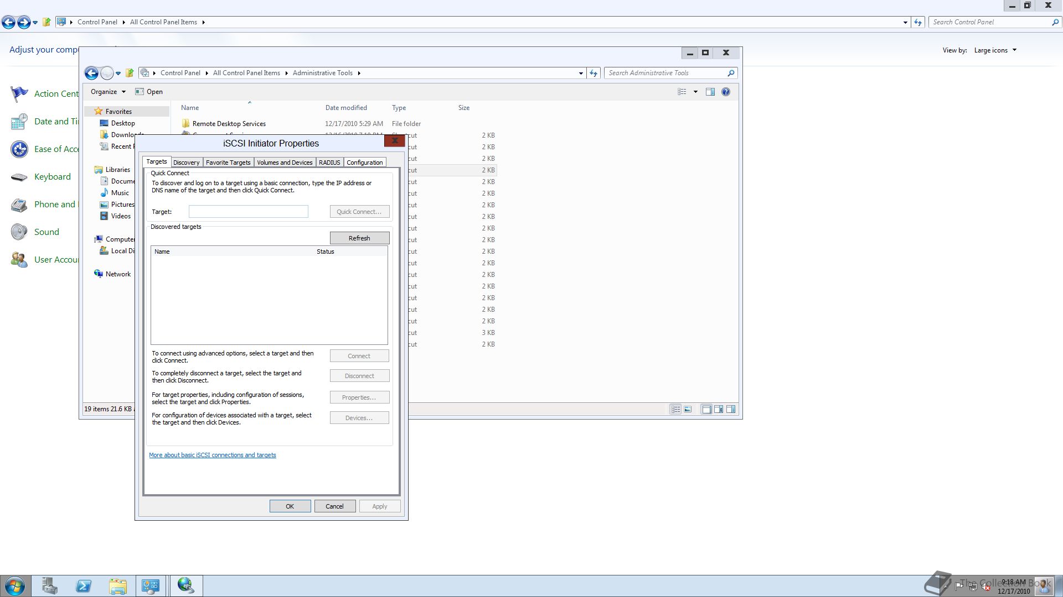This screenshot has width=1063, height=597.
Task: Open Help in Administrative Tools window
Action: pos(726,92)
